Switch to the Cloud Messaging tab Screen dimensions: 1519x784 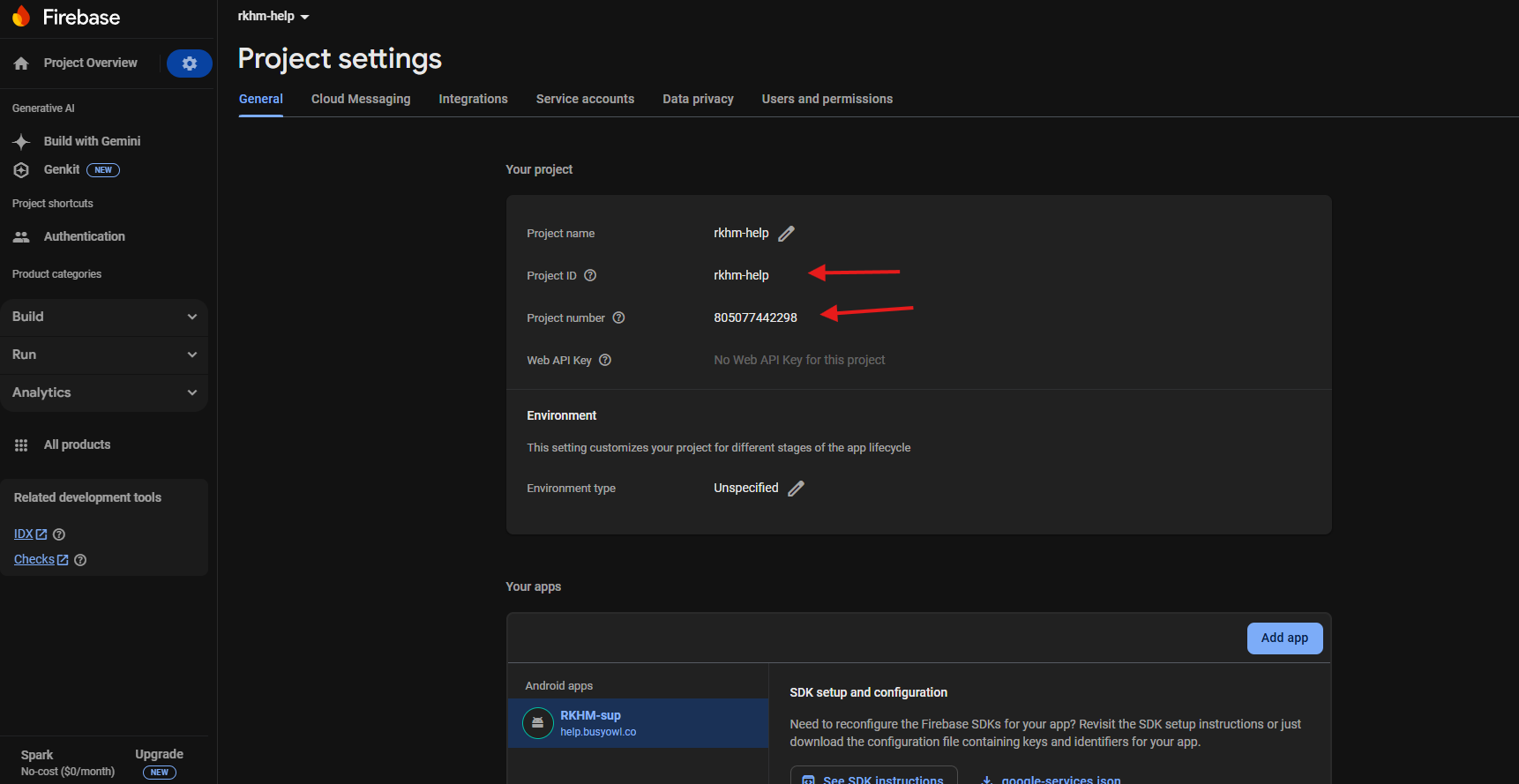tap(361, 99)
